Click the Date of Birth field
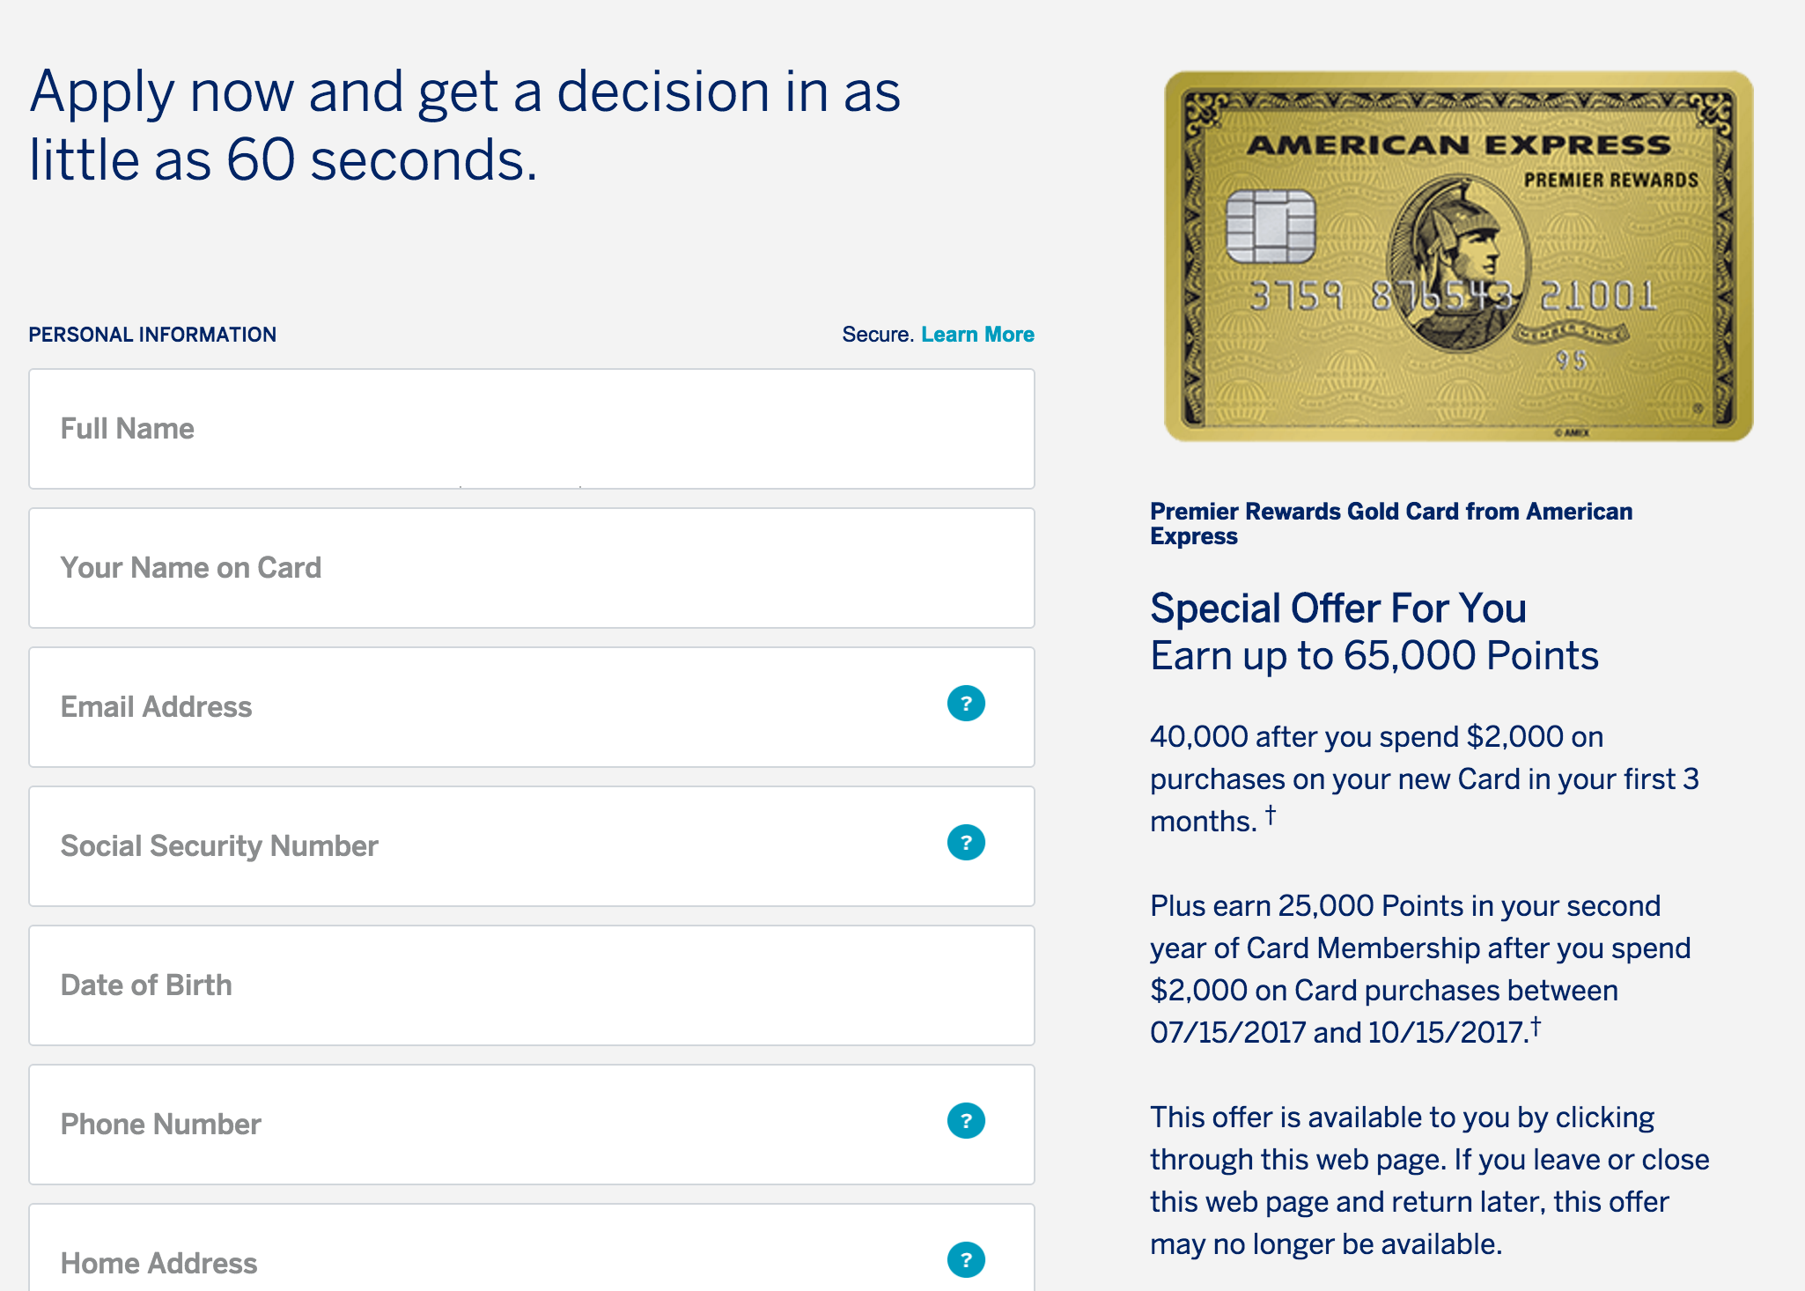 [x=532, y=985]
